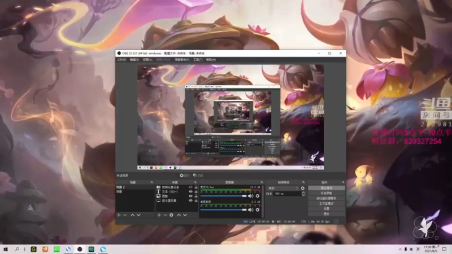452x254 pixels.
Task: Open the 文件(F) File menu
Action: point(121,60)
